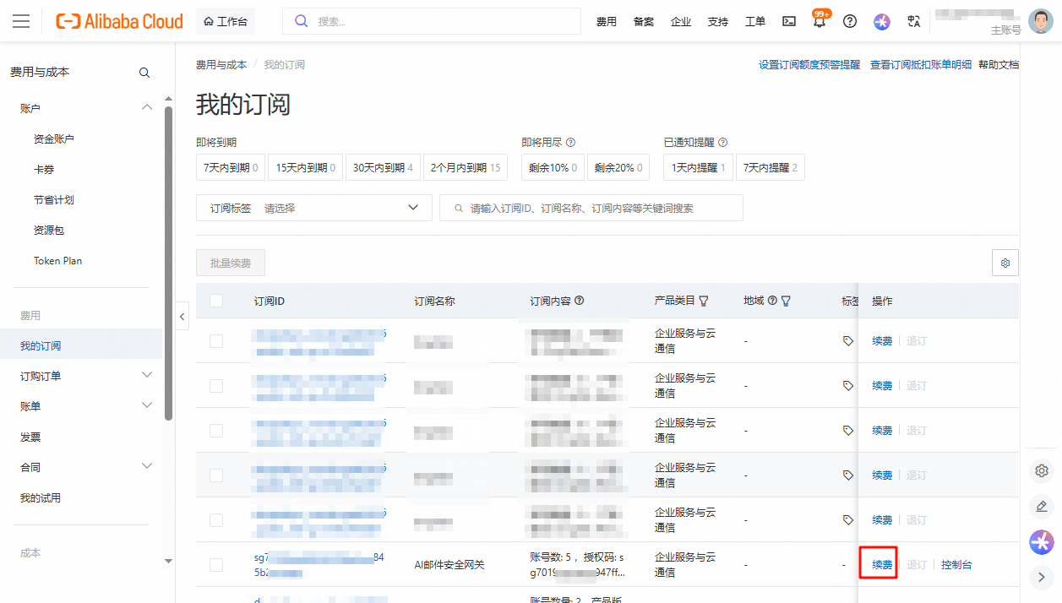Toggle the select-all checkbox in table header
1062x603 pixels.
coord(216,301)
